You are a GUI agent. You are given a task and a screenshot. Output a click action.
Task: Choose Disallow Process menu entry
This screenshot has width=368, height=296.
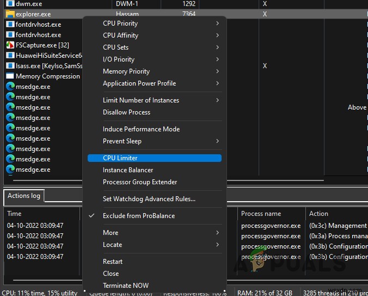tap(155, 112)
